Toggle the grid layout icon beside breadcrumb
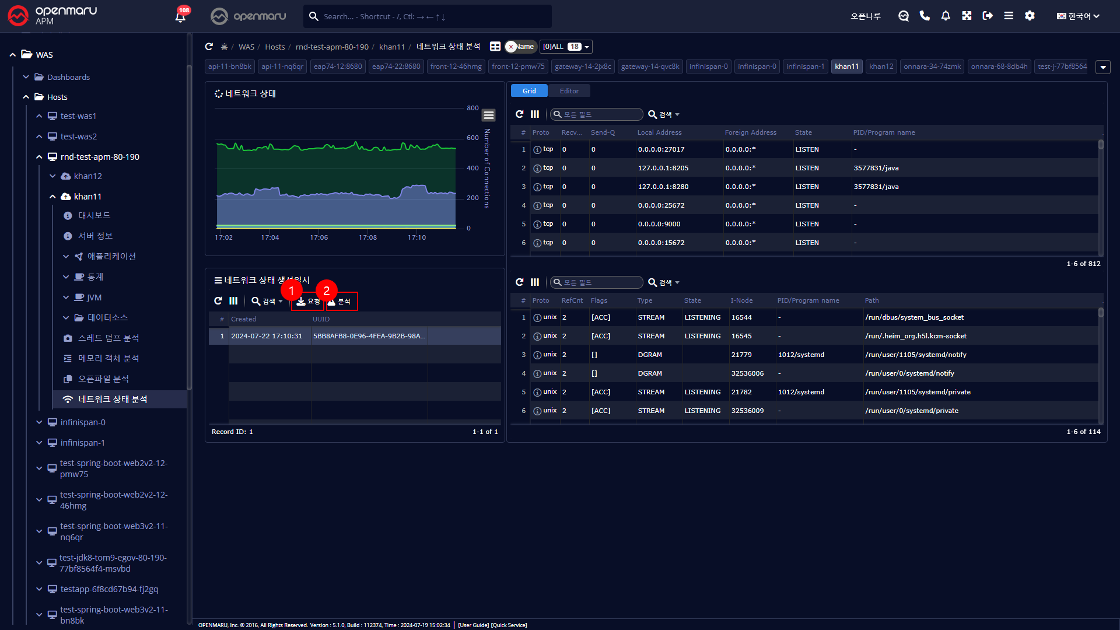The width and height of the screenshot is (1120, 630). pos(495,47)
